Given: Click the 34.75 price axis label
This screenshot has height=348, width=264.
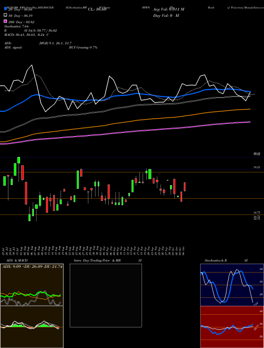Looking at the screenshot, I should pos(257,212).
